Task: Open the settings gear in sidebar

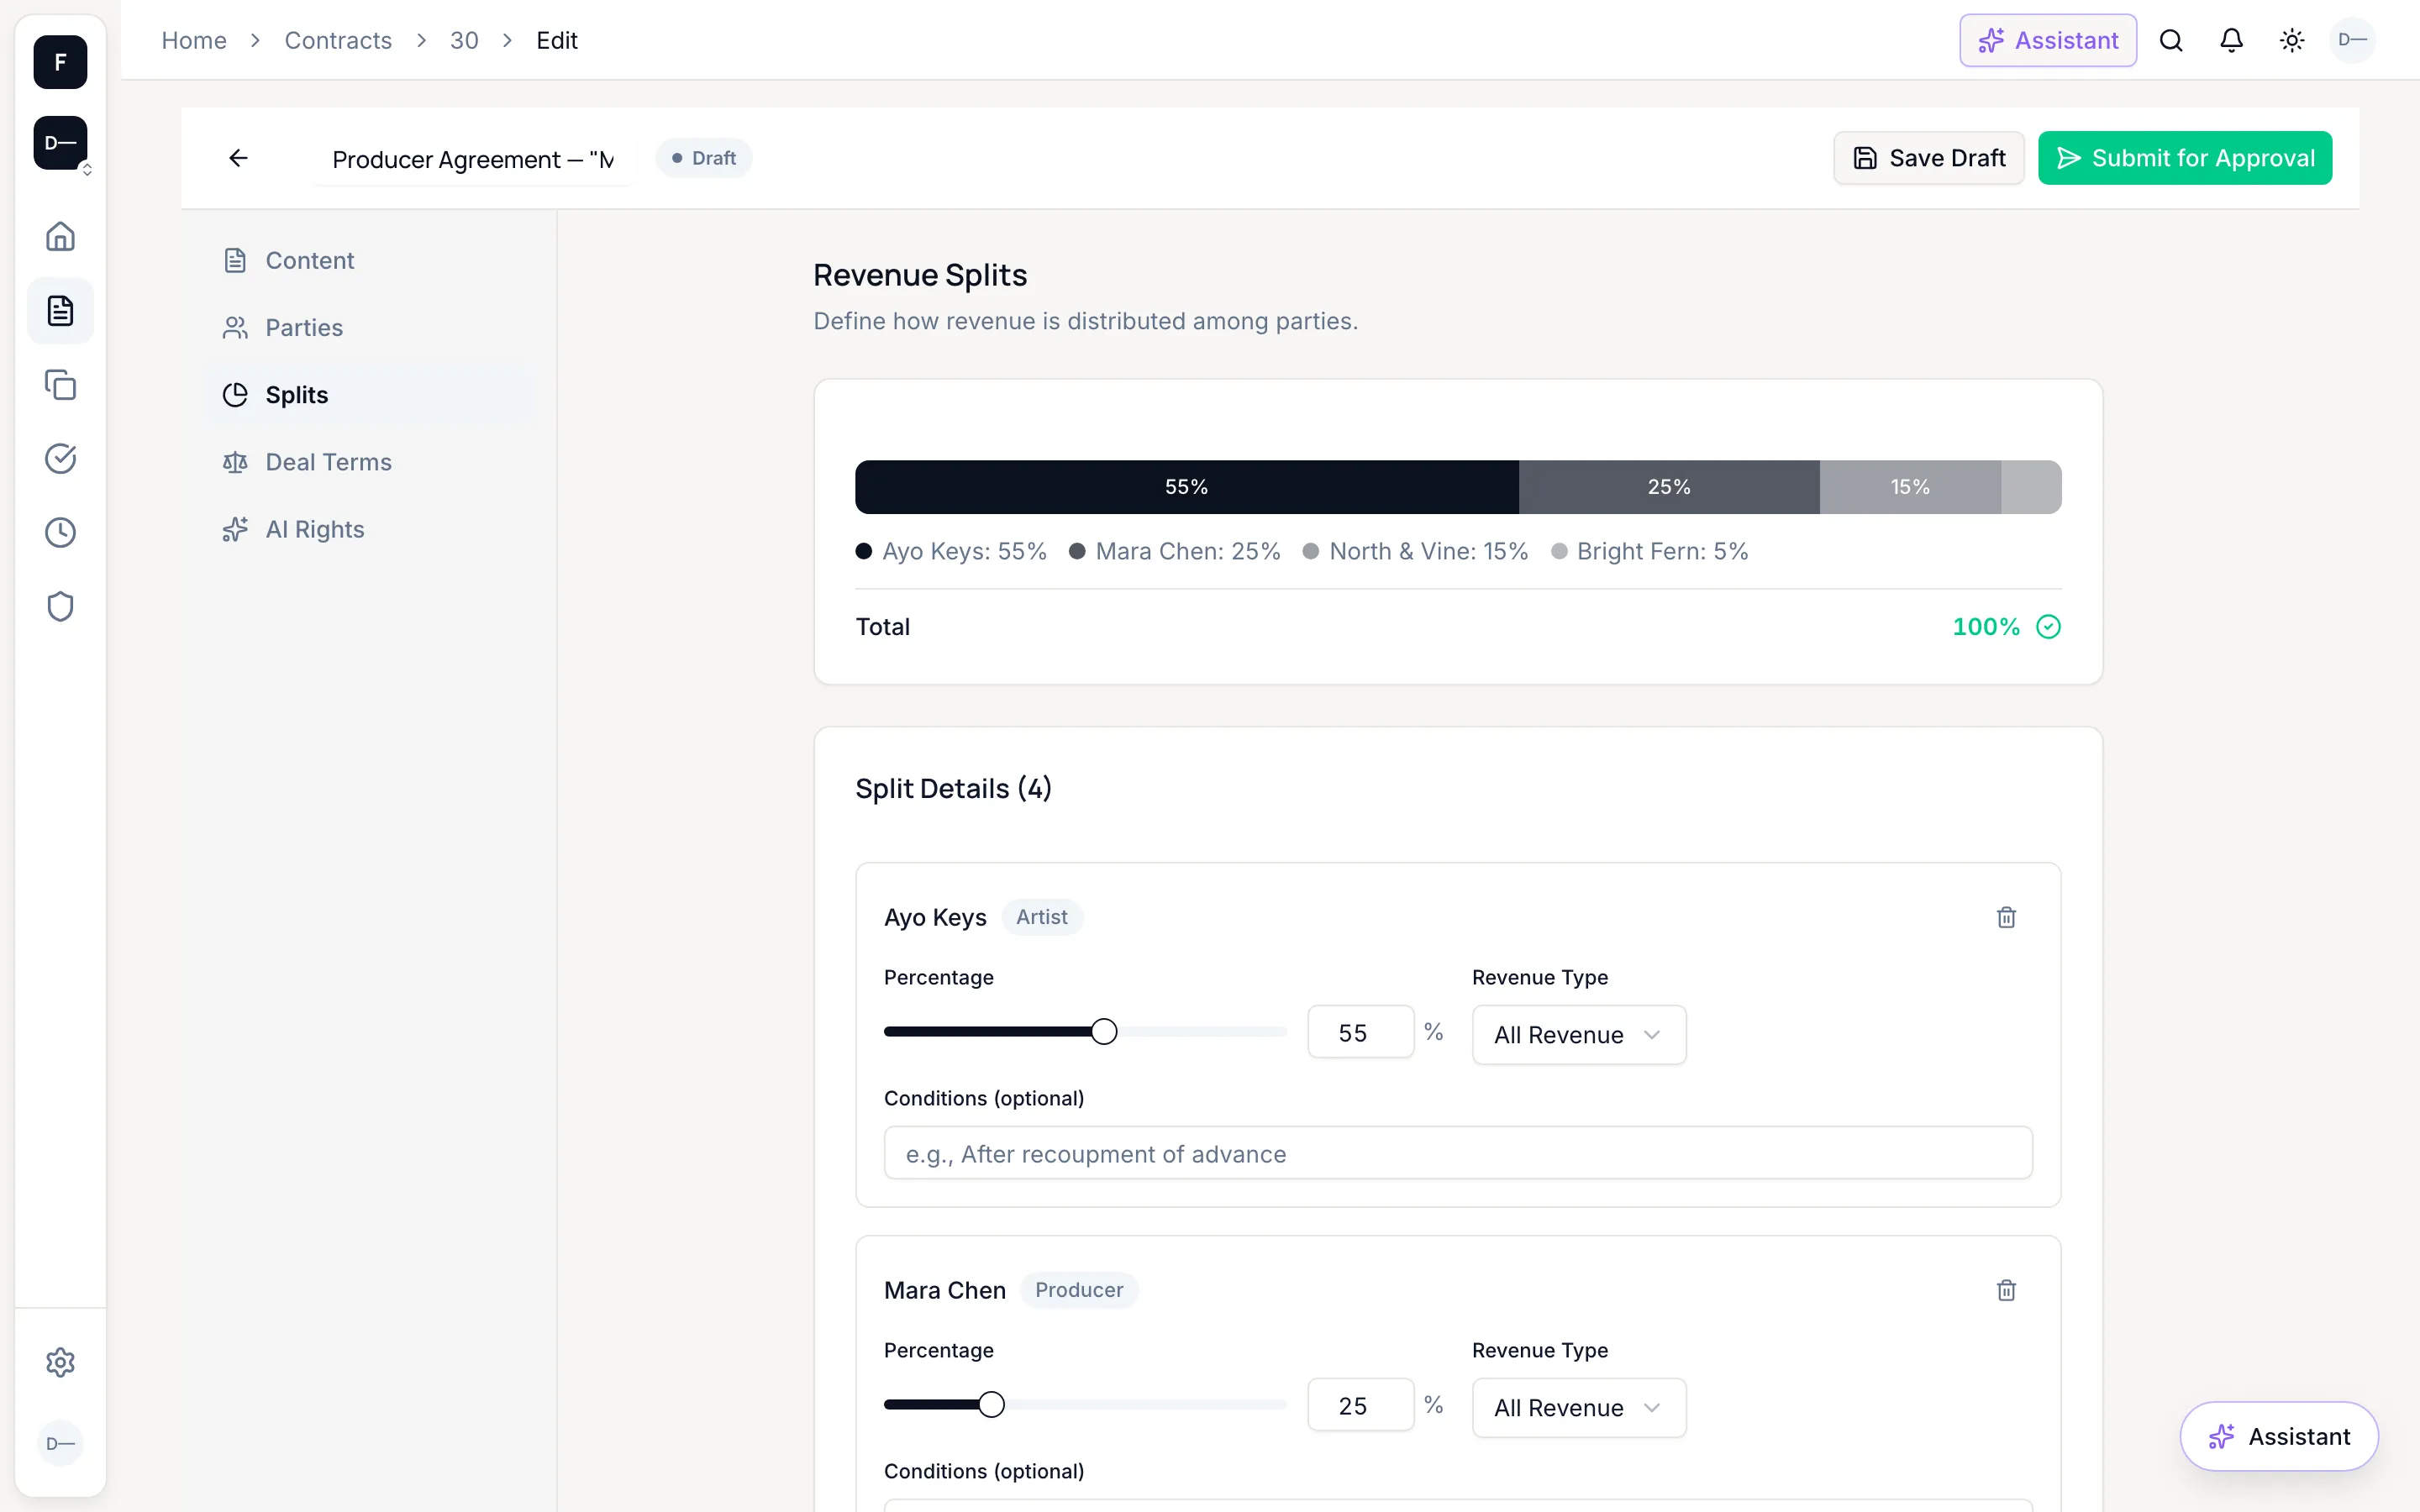Action: click(60, 1362)
